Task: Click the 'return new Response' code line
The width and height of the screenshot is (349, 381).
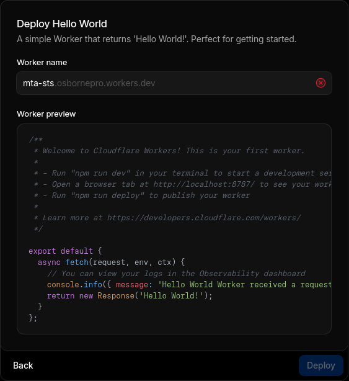Action: 130,296
